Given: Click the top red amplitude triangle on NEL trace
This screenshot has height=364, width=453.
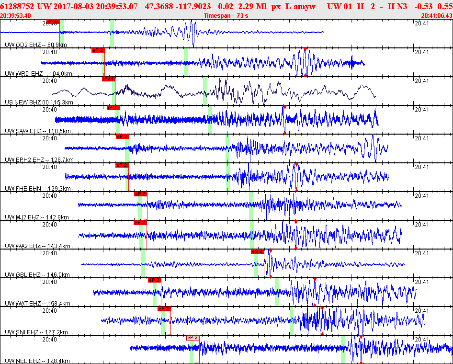Looking at the screenshot, I should [361, 337].
